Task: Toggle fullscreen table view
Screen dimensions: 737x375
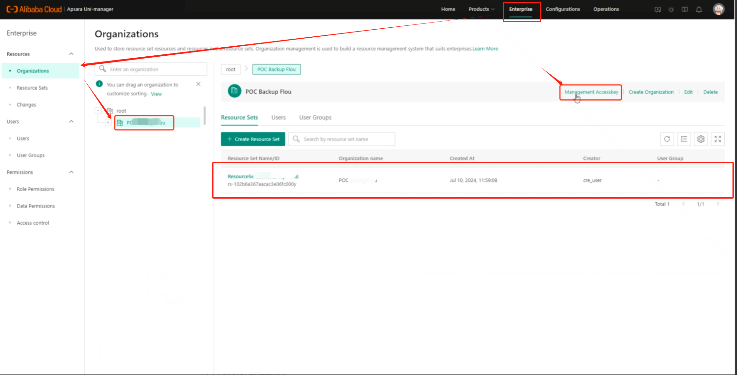Action: click(718, 139)
